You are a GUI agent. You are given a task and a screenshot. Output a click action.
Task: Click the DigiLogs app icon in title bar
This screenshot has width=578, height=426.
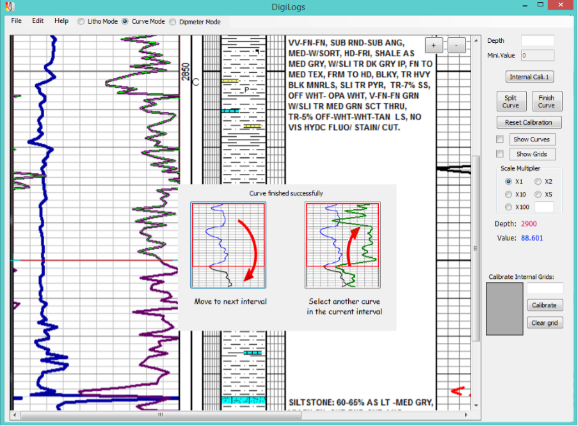click(x=10, y=6)
